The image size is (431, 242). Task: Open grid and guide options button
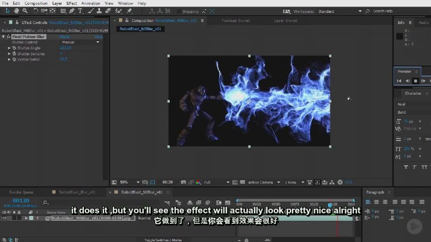pyautogui.click(x=145, y=182)
